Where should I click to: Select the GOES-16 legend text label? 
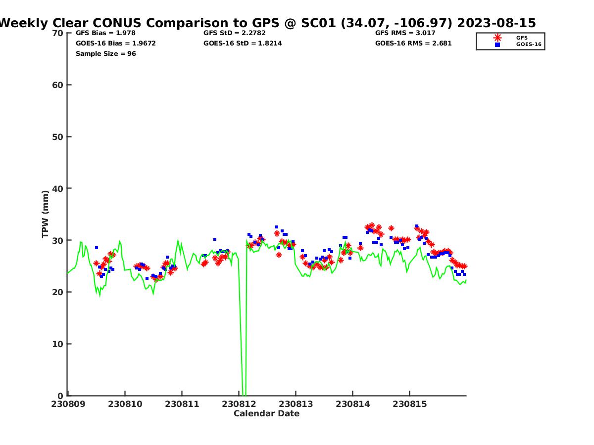coord(528,44)
